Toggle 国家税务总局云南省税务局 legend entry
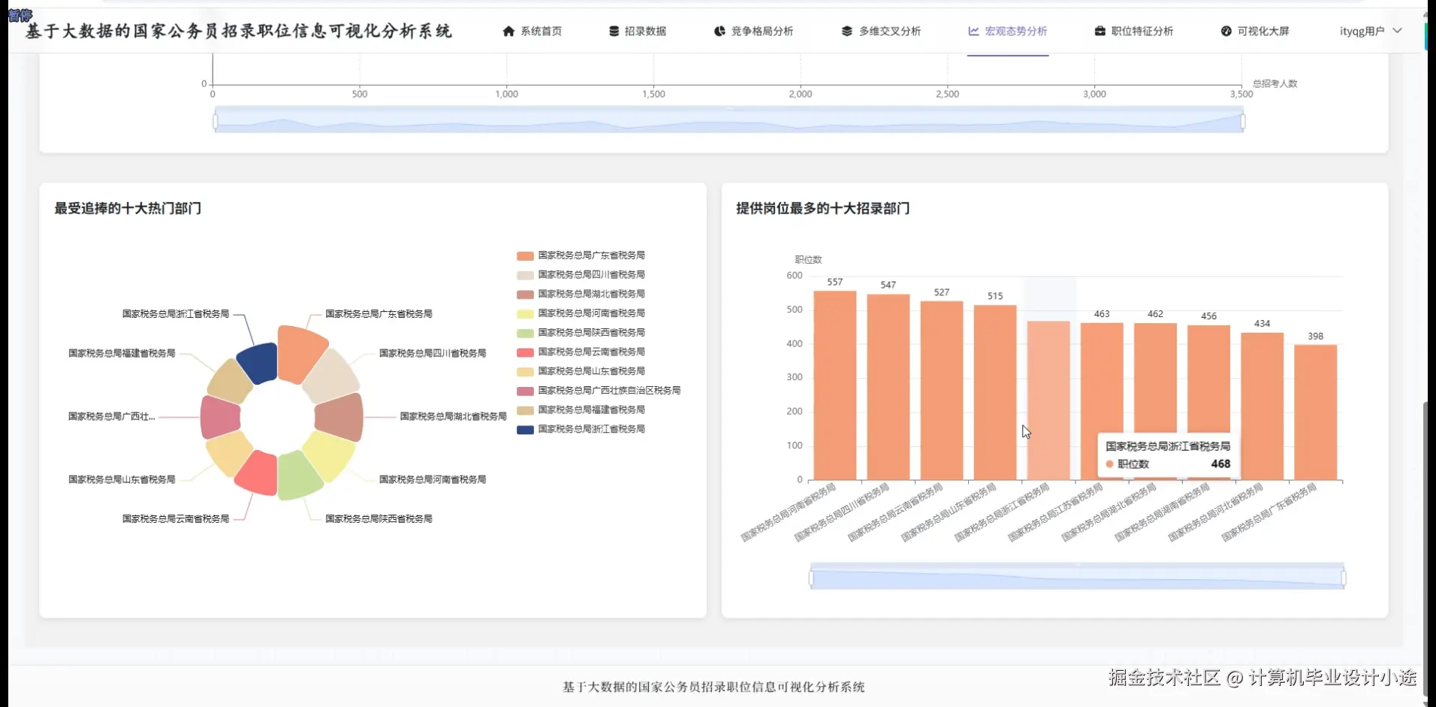The height and width of the screenshot is (707, 1436). coord(581,352)
